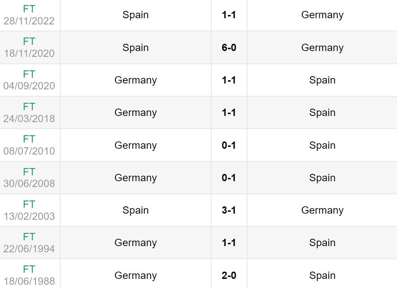The height and width of the screenshot is (288, 397).
Task: Open the 3-1 match score
Action: tap(229, 210)
